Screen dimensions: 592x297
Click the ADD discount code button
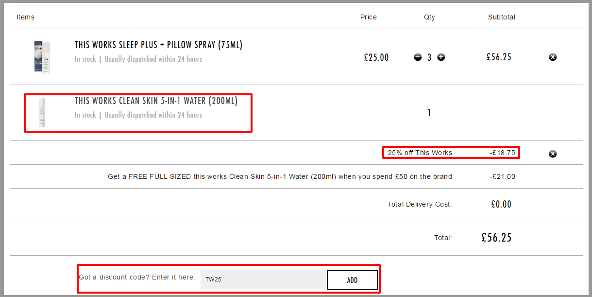pos(352,280)
